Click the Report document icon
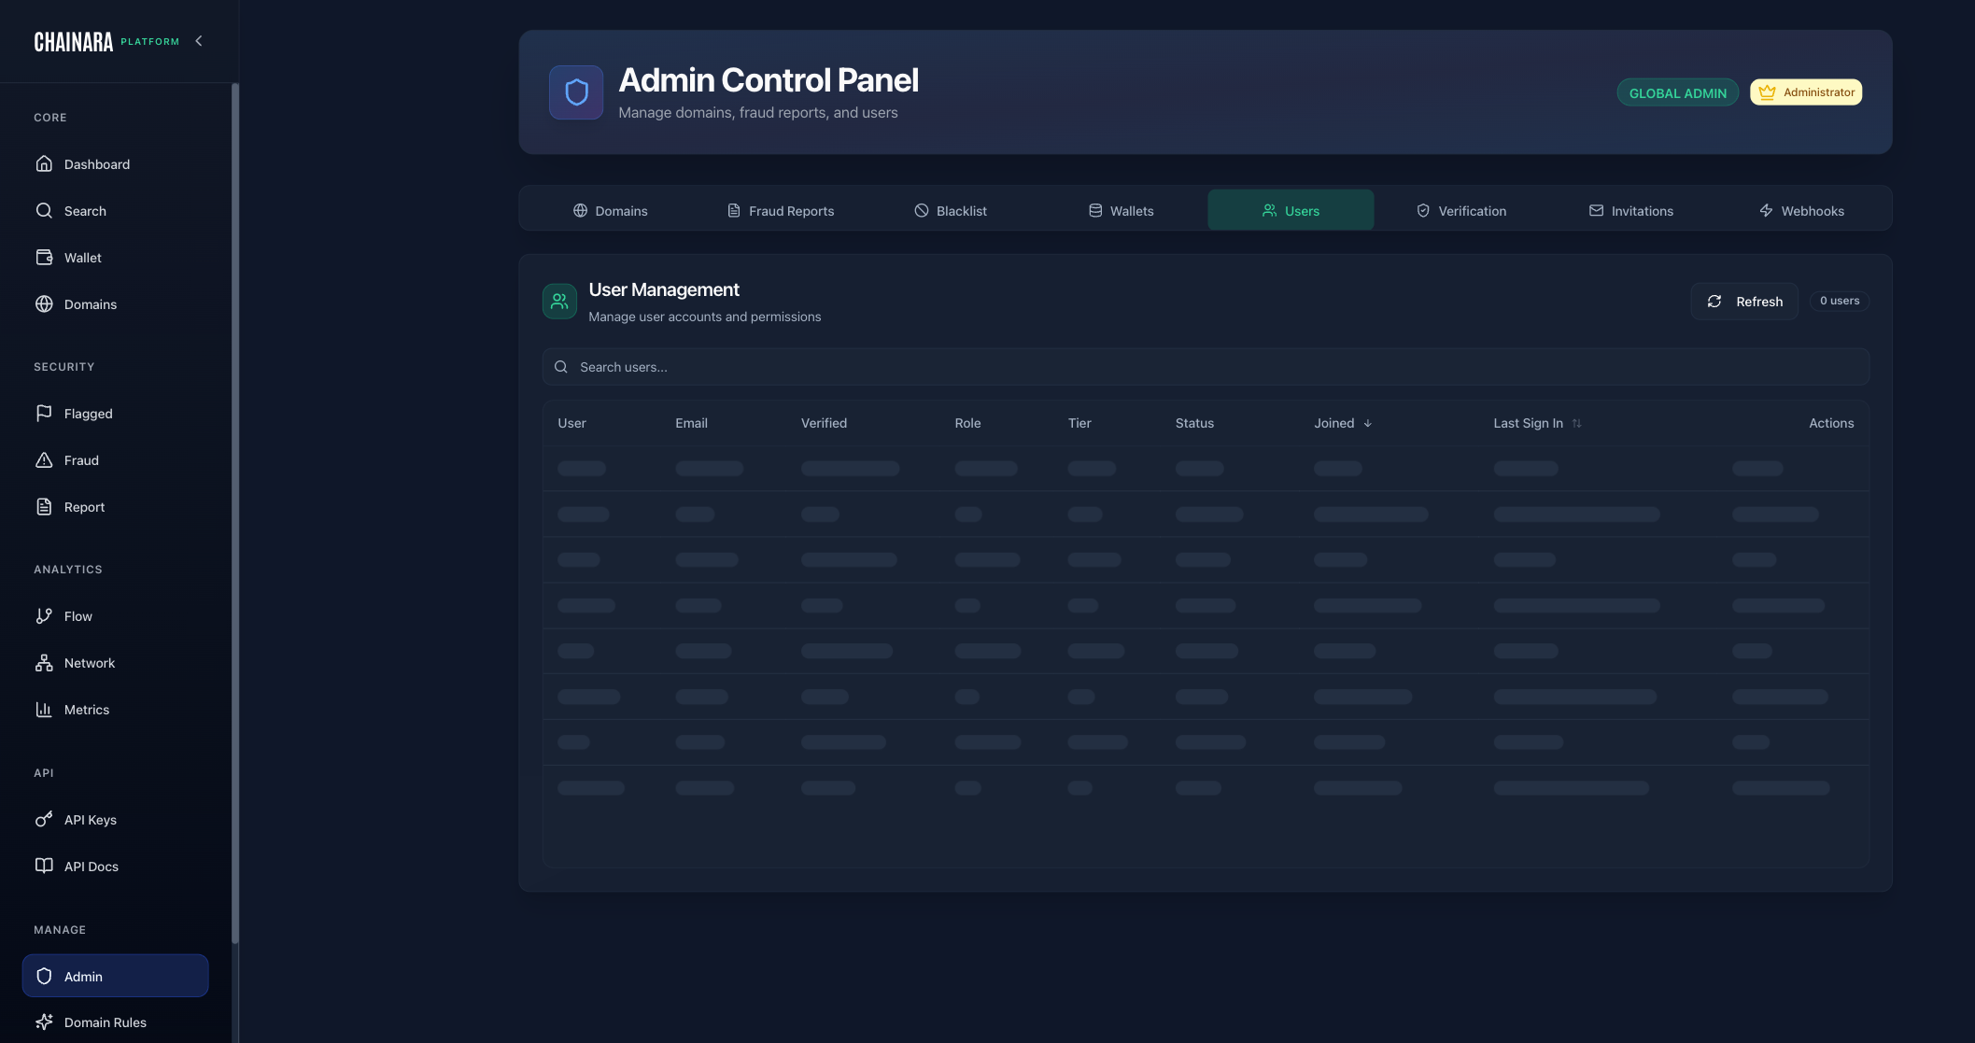1975x1043 pixels. [x=44, y=506]
